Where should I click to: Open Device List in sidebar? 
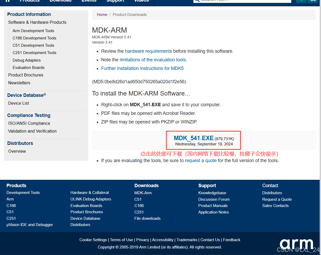click(19, 103)
